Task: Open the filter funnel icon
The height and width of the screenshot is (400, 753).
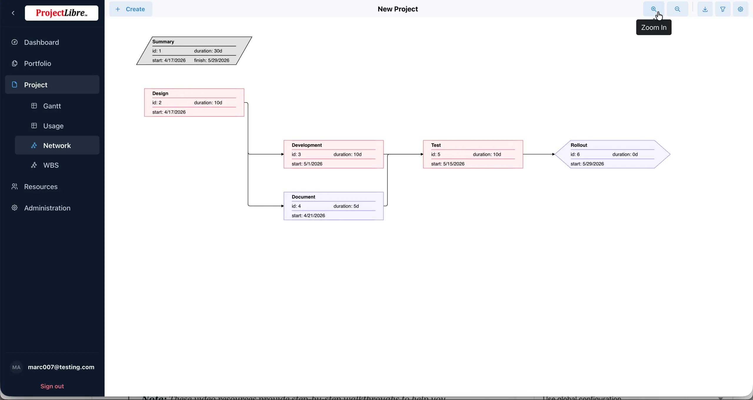Action: point(723,9)
